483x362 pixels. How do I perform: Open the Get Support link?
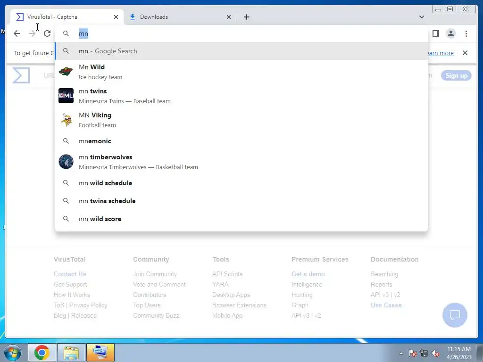tap(70, 284)
